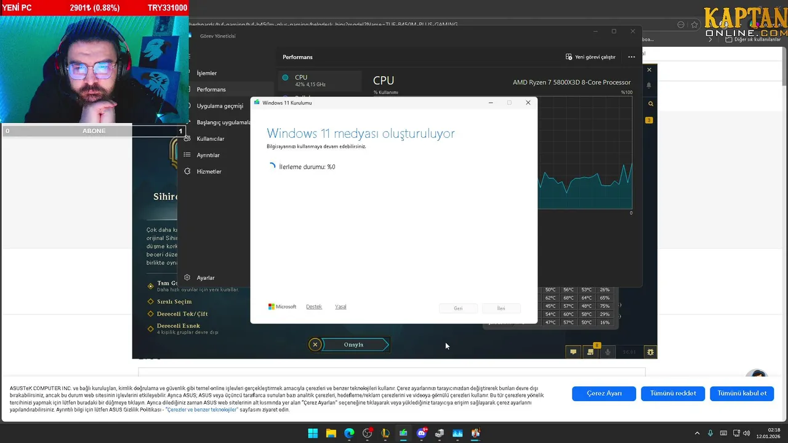Open League missions icon with badge 8
Screen dimensions: 788x443
[591, 351]
